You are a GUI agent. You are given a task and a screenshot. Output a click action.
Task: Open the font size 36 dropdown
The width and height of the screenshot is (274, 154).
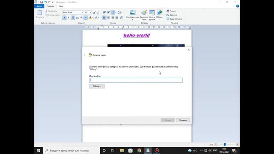90,12
